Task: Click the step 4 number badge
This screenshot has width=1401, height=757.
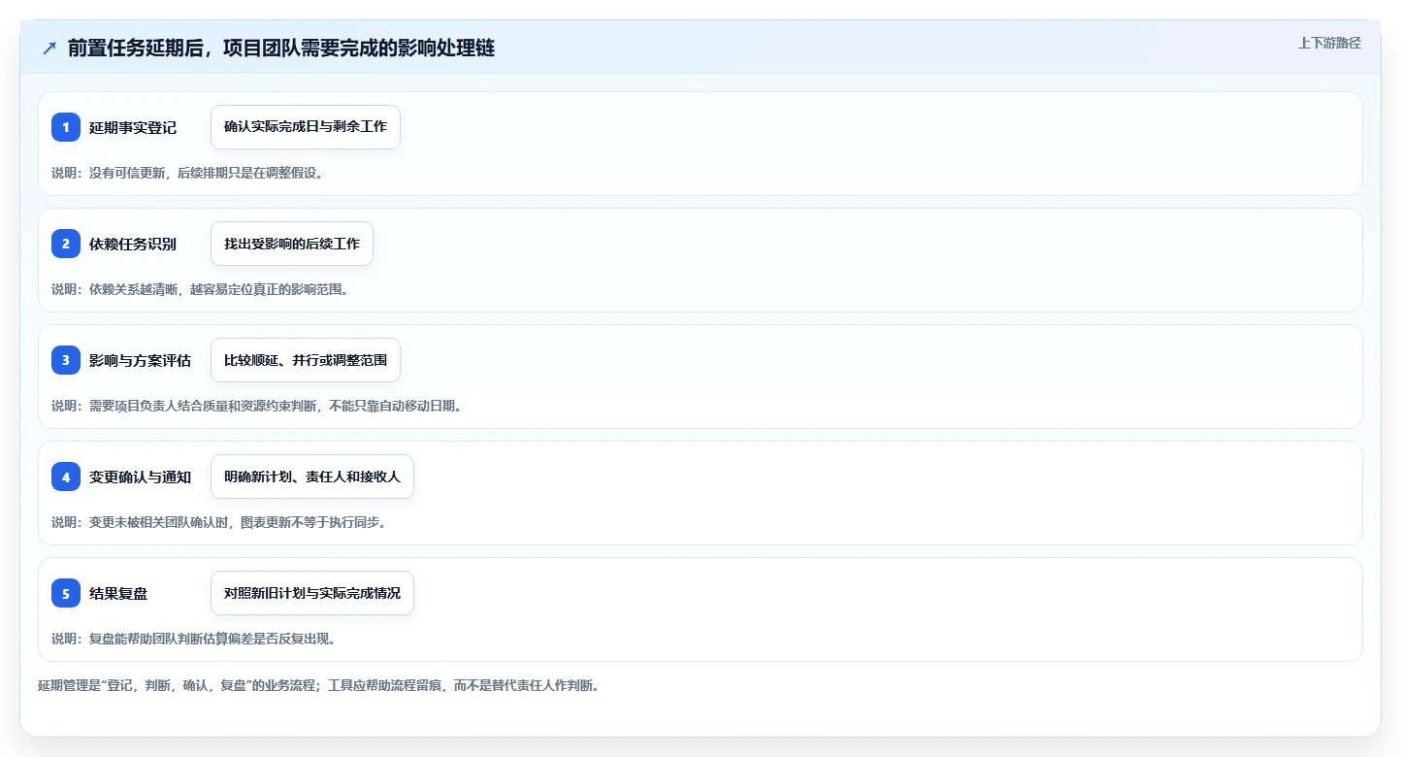Action: 66,477
